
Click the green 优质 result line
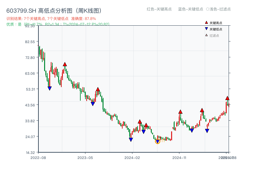58,24
